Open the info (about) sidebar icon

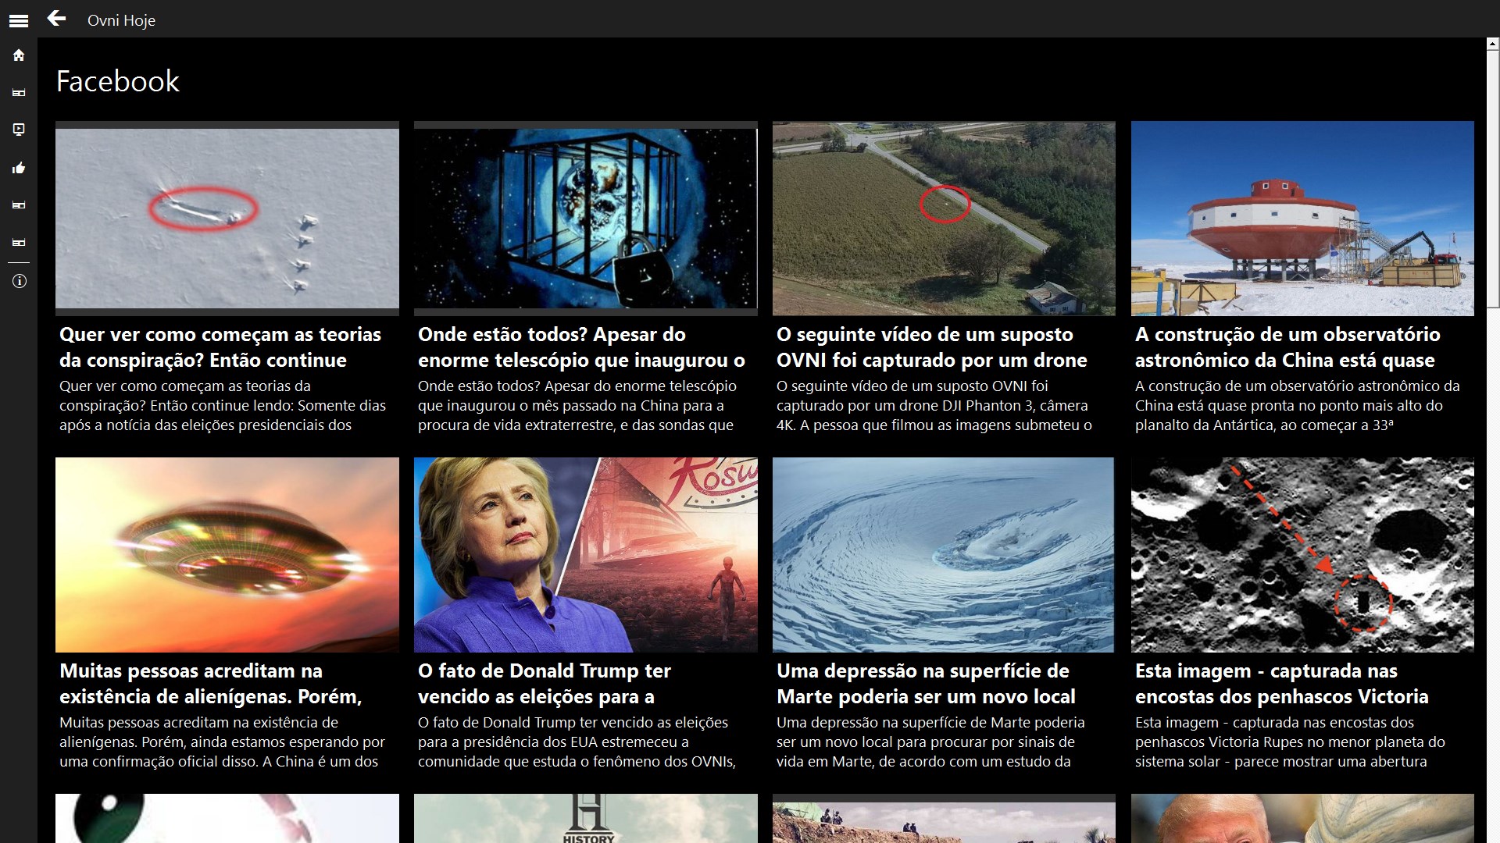tap(19, 281)
